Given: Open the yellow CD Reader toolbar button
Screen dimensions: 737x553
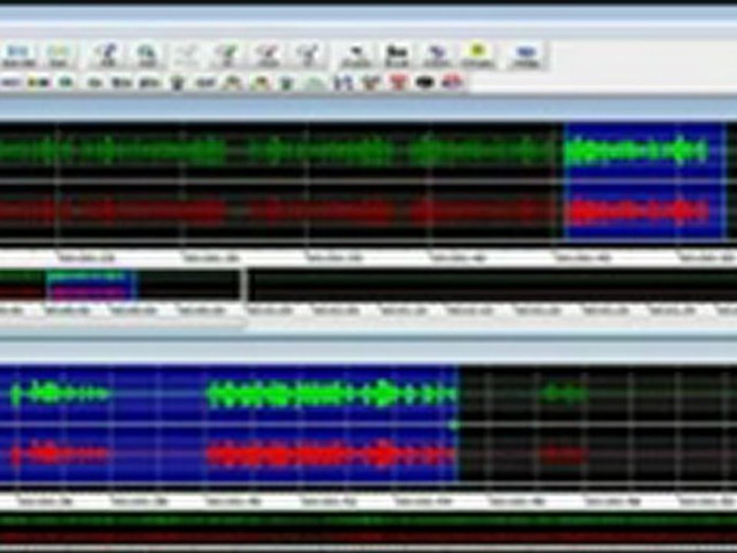Looking at the screenshot, I should point(478,56).
